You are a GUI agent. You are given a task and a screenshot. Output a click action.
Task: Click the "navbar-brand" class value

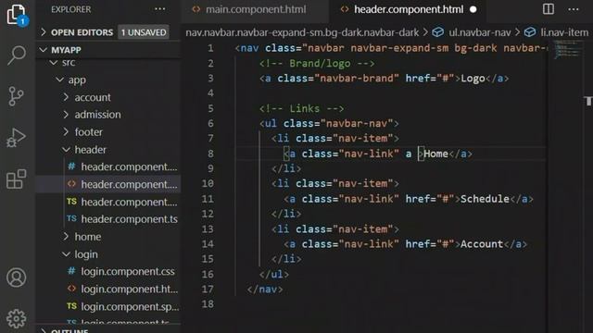point(356,78)
